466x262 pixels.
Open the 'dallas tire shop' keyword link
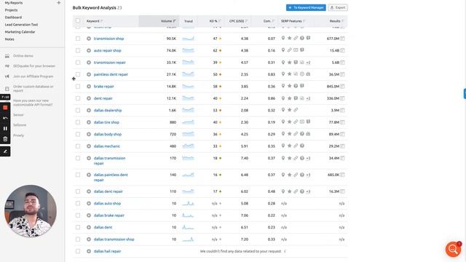tap(106, 122)
